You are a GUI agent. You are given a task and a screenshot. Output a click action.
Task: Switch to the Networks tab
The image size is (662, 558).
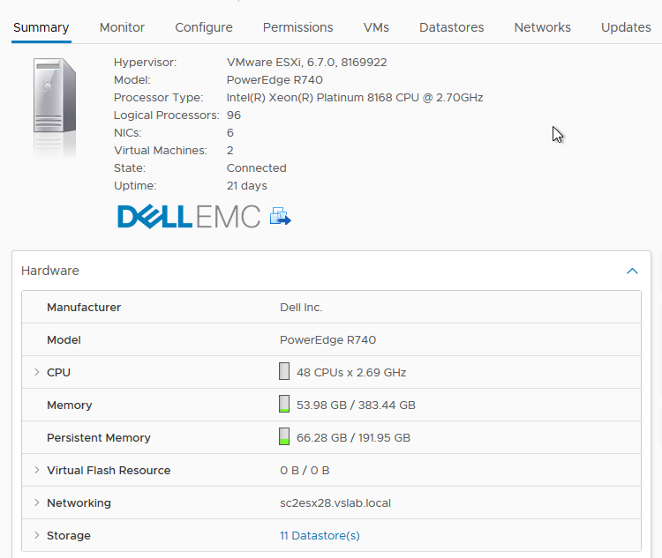point(542,27)
